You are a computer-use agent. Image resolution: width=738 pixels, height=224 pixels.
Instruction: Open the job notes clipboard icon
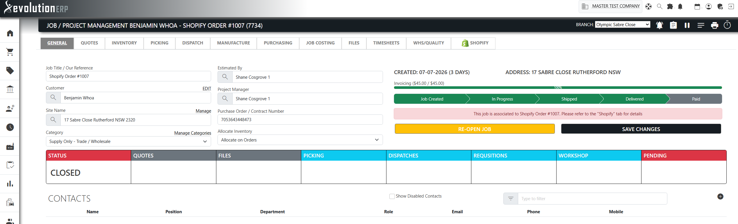click(673, 25)
